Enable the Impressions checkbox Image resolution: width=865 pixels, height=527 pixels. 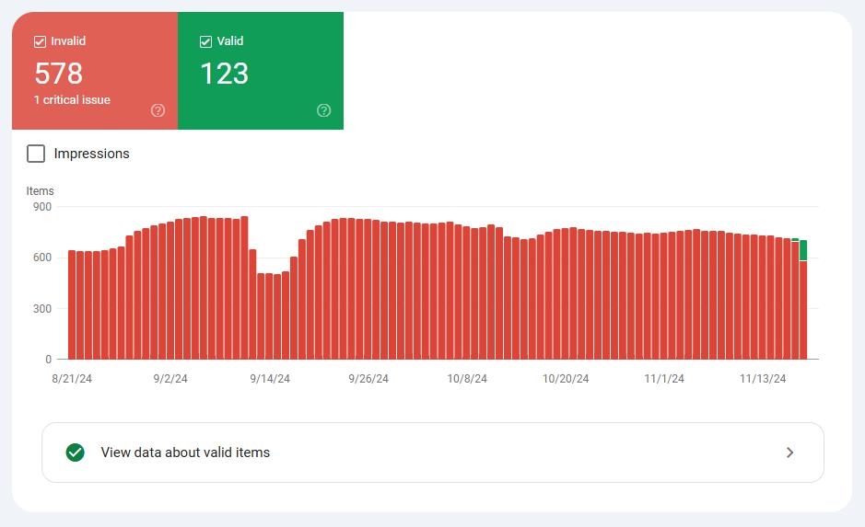[36, 154]
